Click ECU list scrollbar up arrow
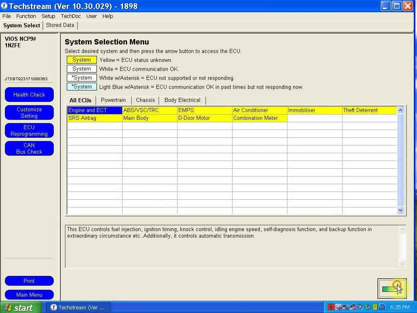 coord(401,110)
